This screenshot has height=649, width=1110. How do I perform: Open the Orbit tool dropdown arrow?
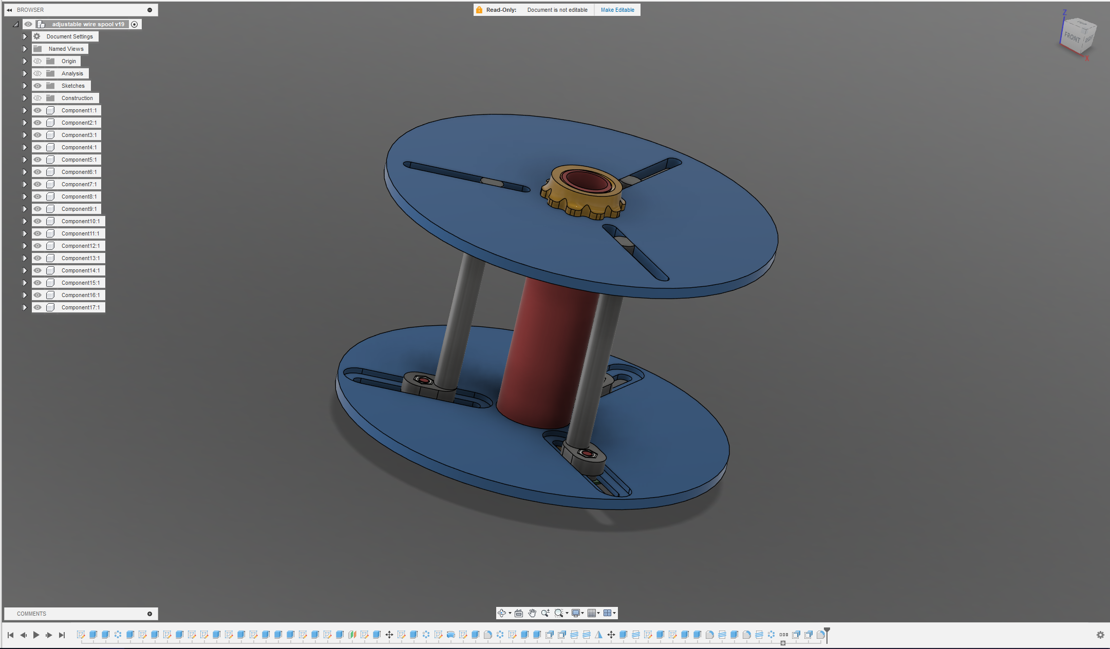click(x=510, y=613)
